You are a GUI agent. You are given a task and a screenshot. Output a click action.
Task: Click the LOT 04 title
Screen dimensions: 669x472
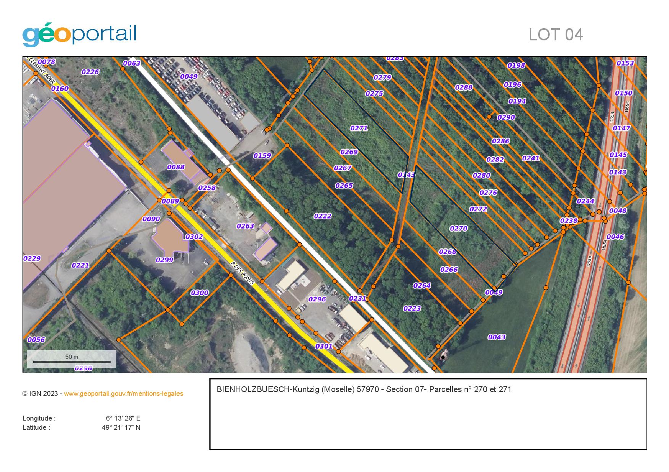pyautogui.click(x=556, y=35)
